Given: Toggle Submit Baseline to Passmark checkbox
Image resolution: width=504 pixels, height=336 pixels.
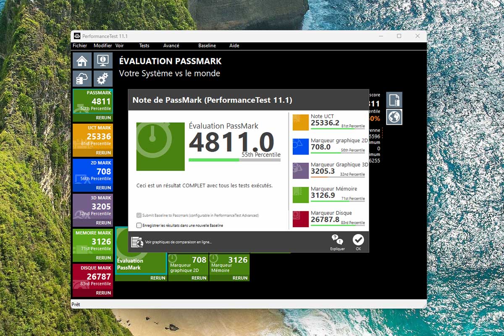Looking at the screenshot, I should 139,215.
